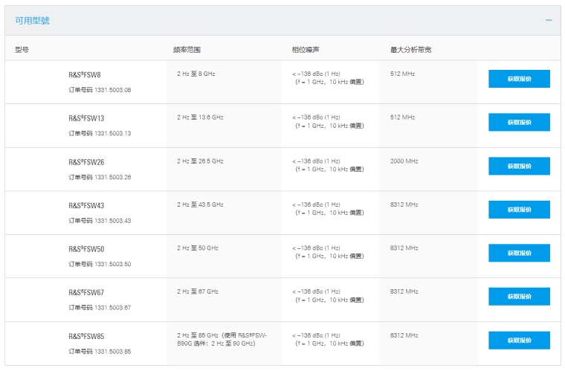Get a quote for R&S FSW8
The width and height of the screenshot is (565, 371).
(x=519, y=79)
